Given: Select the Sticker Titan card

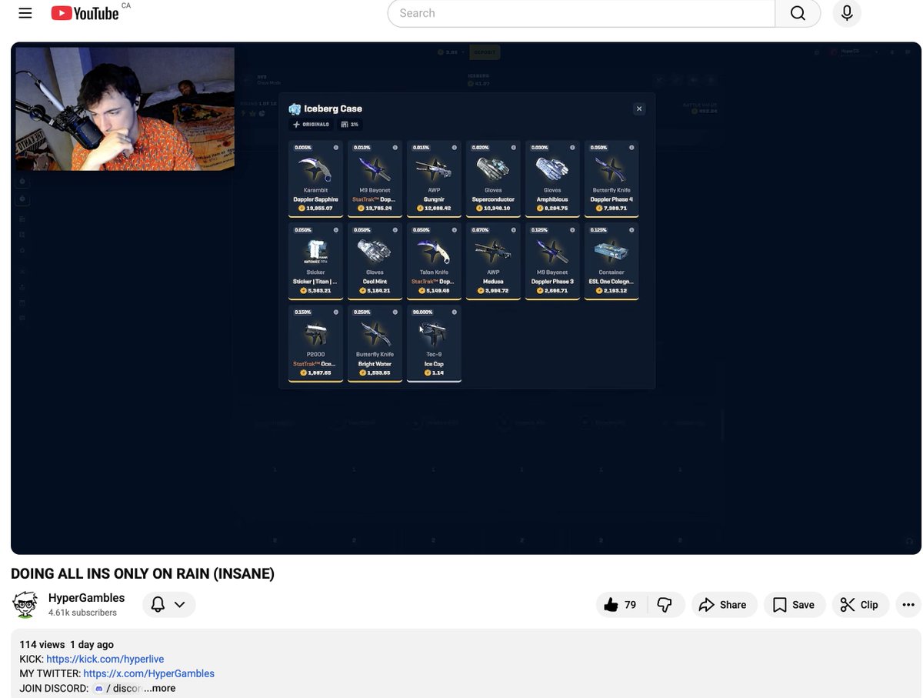Looking at the screenshot, I should (315, 261).
